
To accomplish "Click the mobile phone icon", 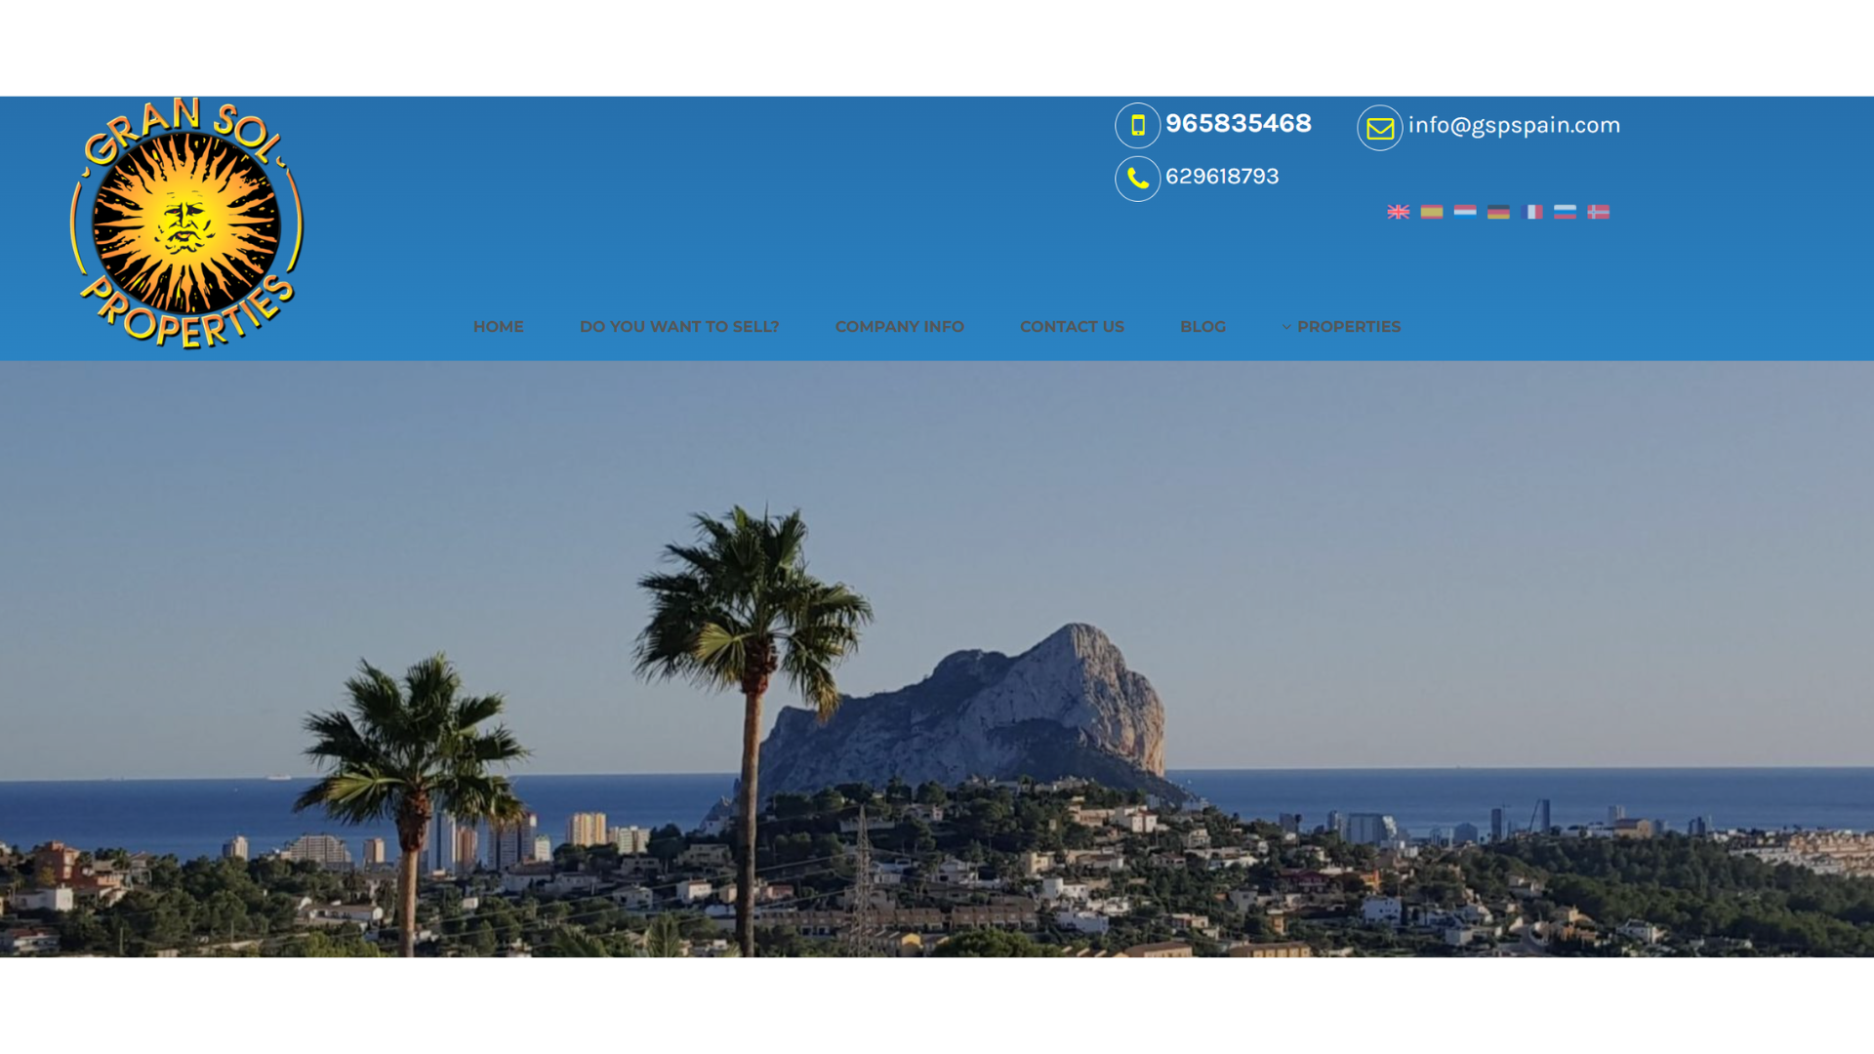I will [1138, 126].
